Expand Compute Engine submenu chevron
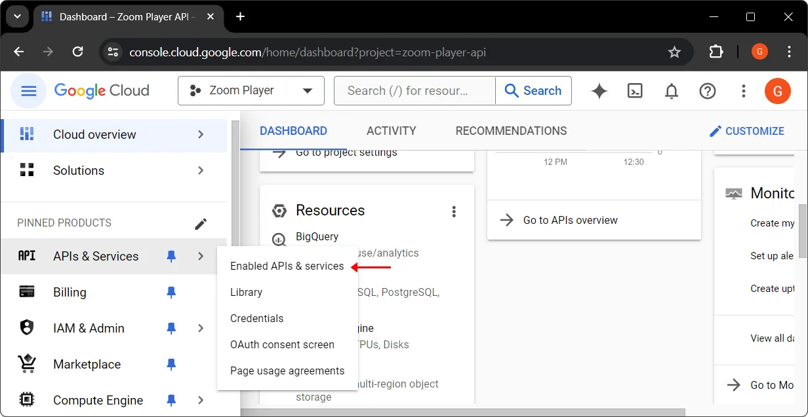Image resolution: width=808 pixels, height=417 pixels. (x=201, y=400)
